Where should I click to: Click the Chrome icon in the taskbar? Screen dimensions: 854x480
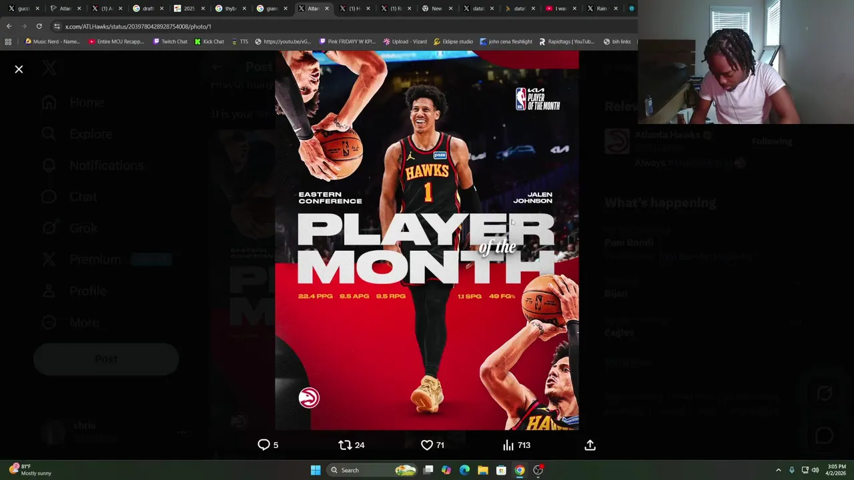pyautogui.click(x=519, y=470)
